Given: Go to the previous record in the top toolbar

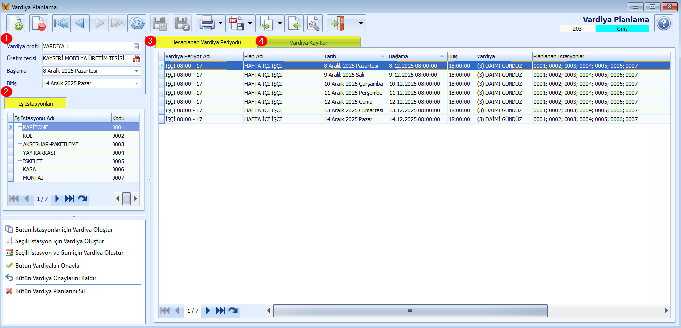Looking at the screenshot, I should point(80,23).
